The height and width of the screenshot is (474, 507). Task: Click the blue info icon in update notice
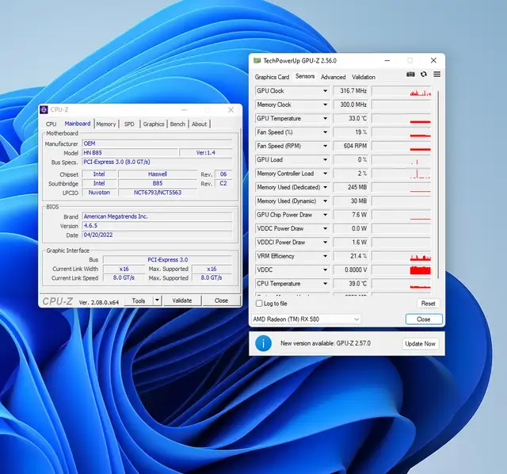point(263,343)
